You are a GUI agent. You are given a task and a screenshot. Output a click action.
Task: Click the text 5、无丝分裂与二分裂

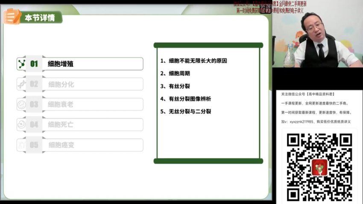(x=185, y=111)
